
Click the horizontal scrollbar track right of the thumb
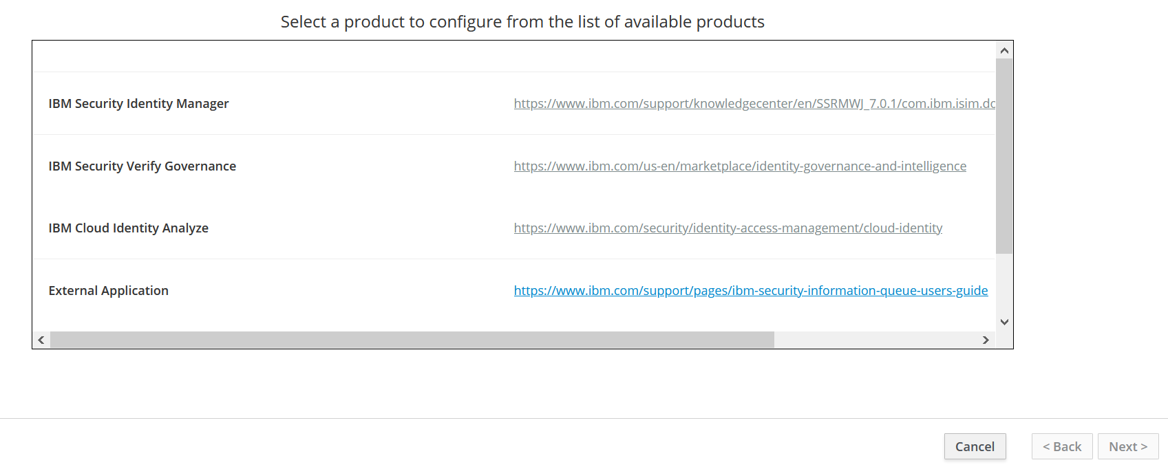pos(874,340)
